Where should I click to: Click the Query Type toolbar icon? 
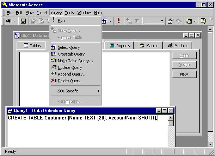click(x=105, y=21)
